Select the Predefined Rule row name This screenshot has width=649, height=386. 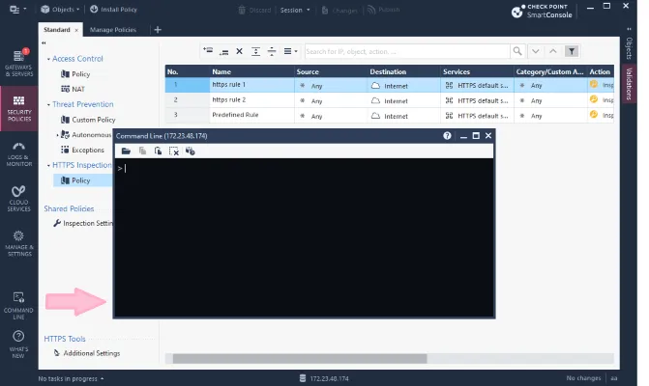coord(235,115)
